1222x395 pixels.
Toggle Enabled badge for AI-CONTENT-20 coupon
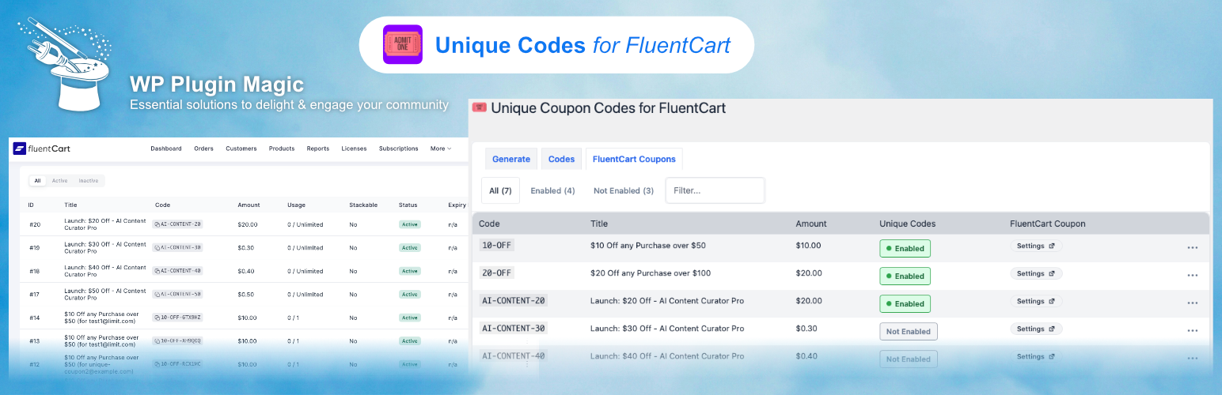(x=905, y=303)
